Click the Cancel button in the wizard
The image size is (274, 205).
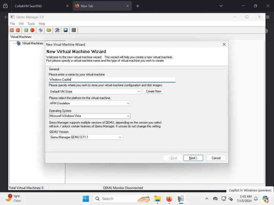pyautogui.click(x=216, y=158)
